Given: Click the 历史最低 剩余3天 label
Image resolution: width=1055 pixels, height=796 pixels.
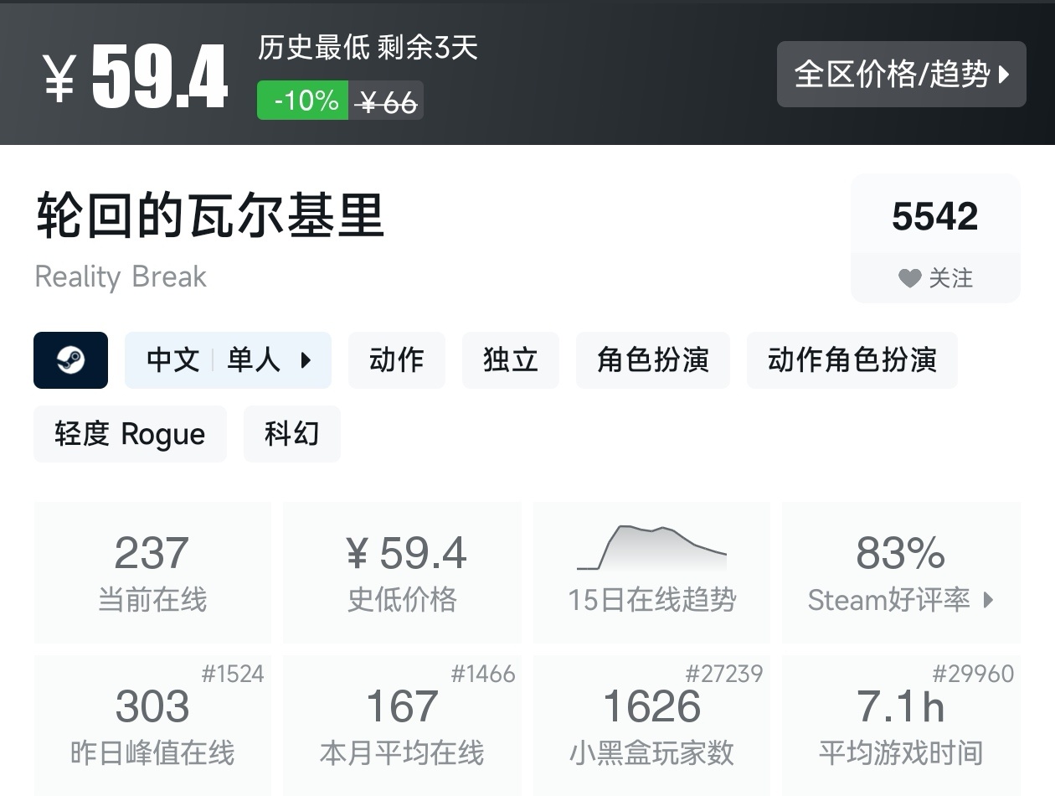Looking at the screenshot, I should (x=368, y=47).
